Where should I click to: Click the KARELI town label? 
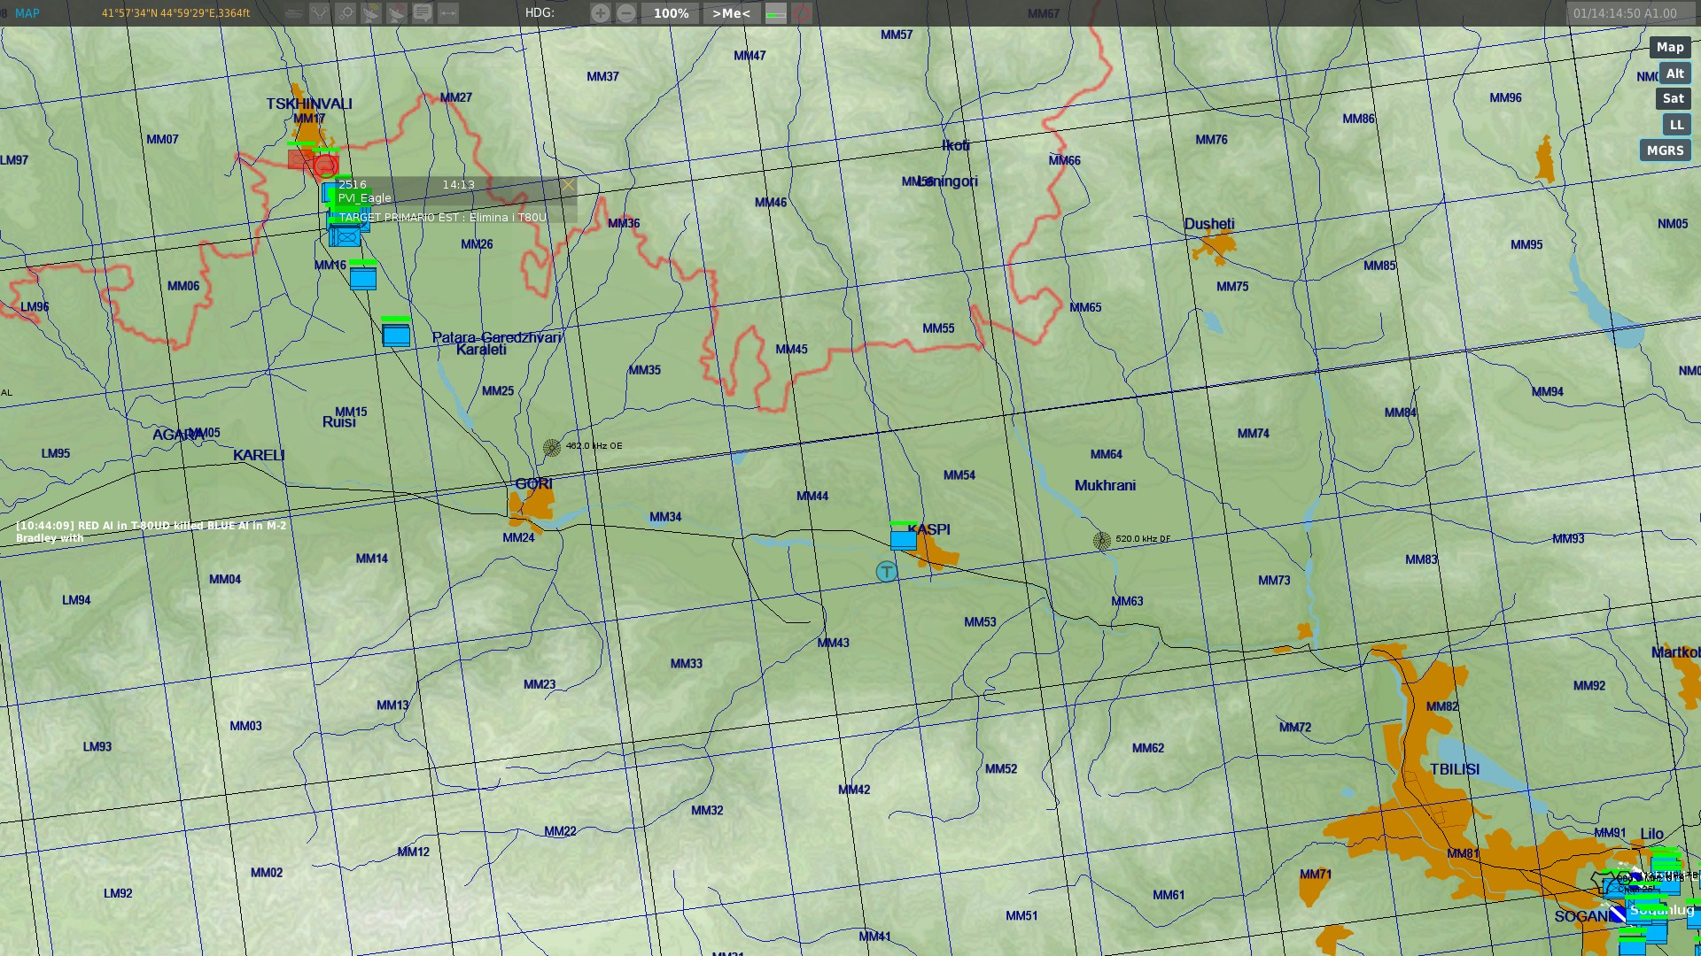[x=259, y=455]
